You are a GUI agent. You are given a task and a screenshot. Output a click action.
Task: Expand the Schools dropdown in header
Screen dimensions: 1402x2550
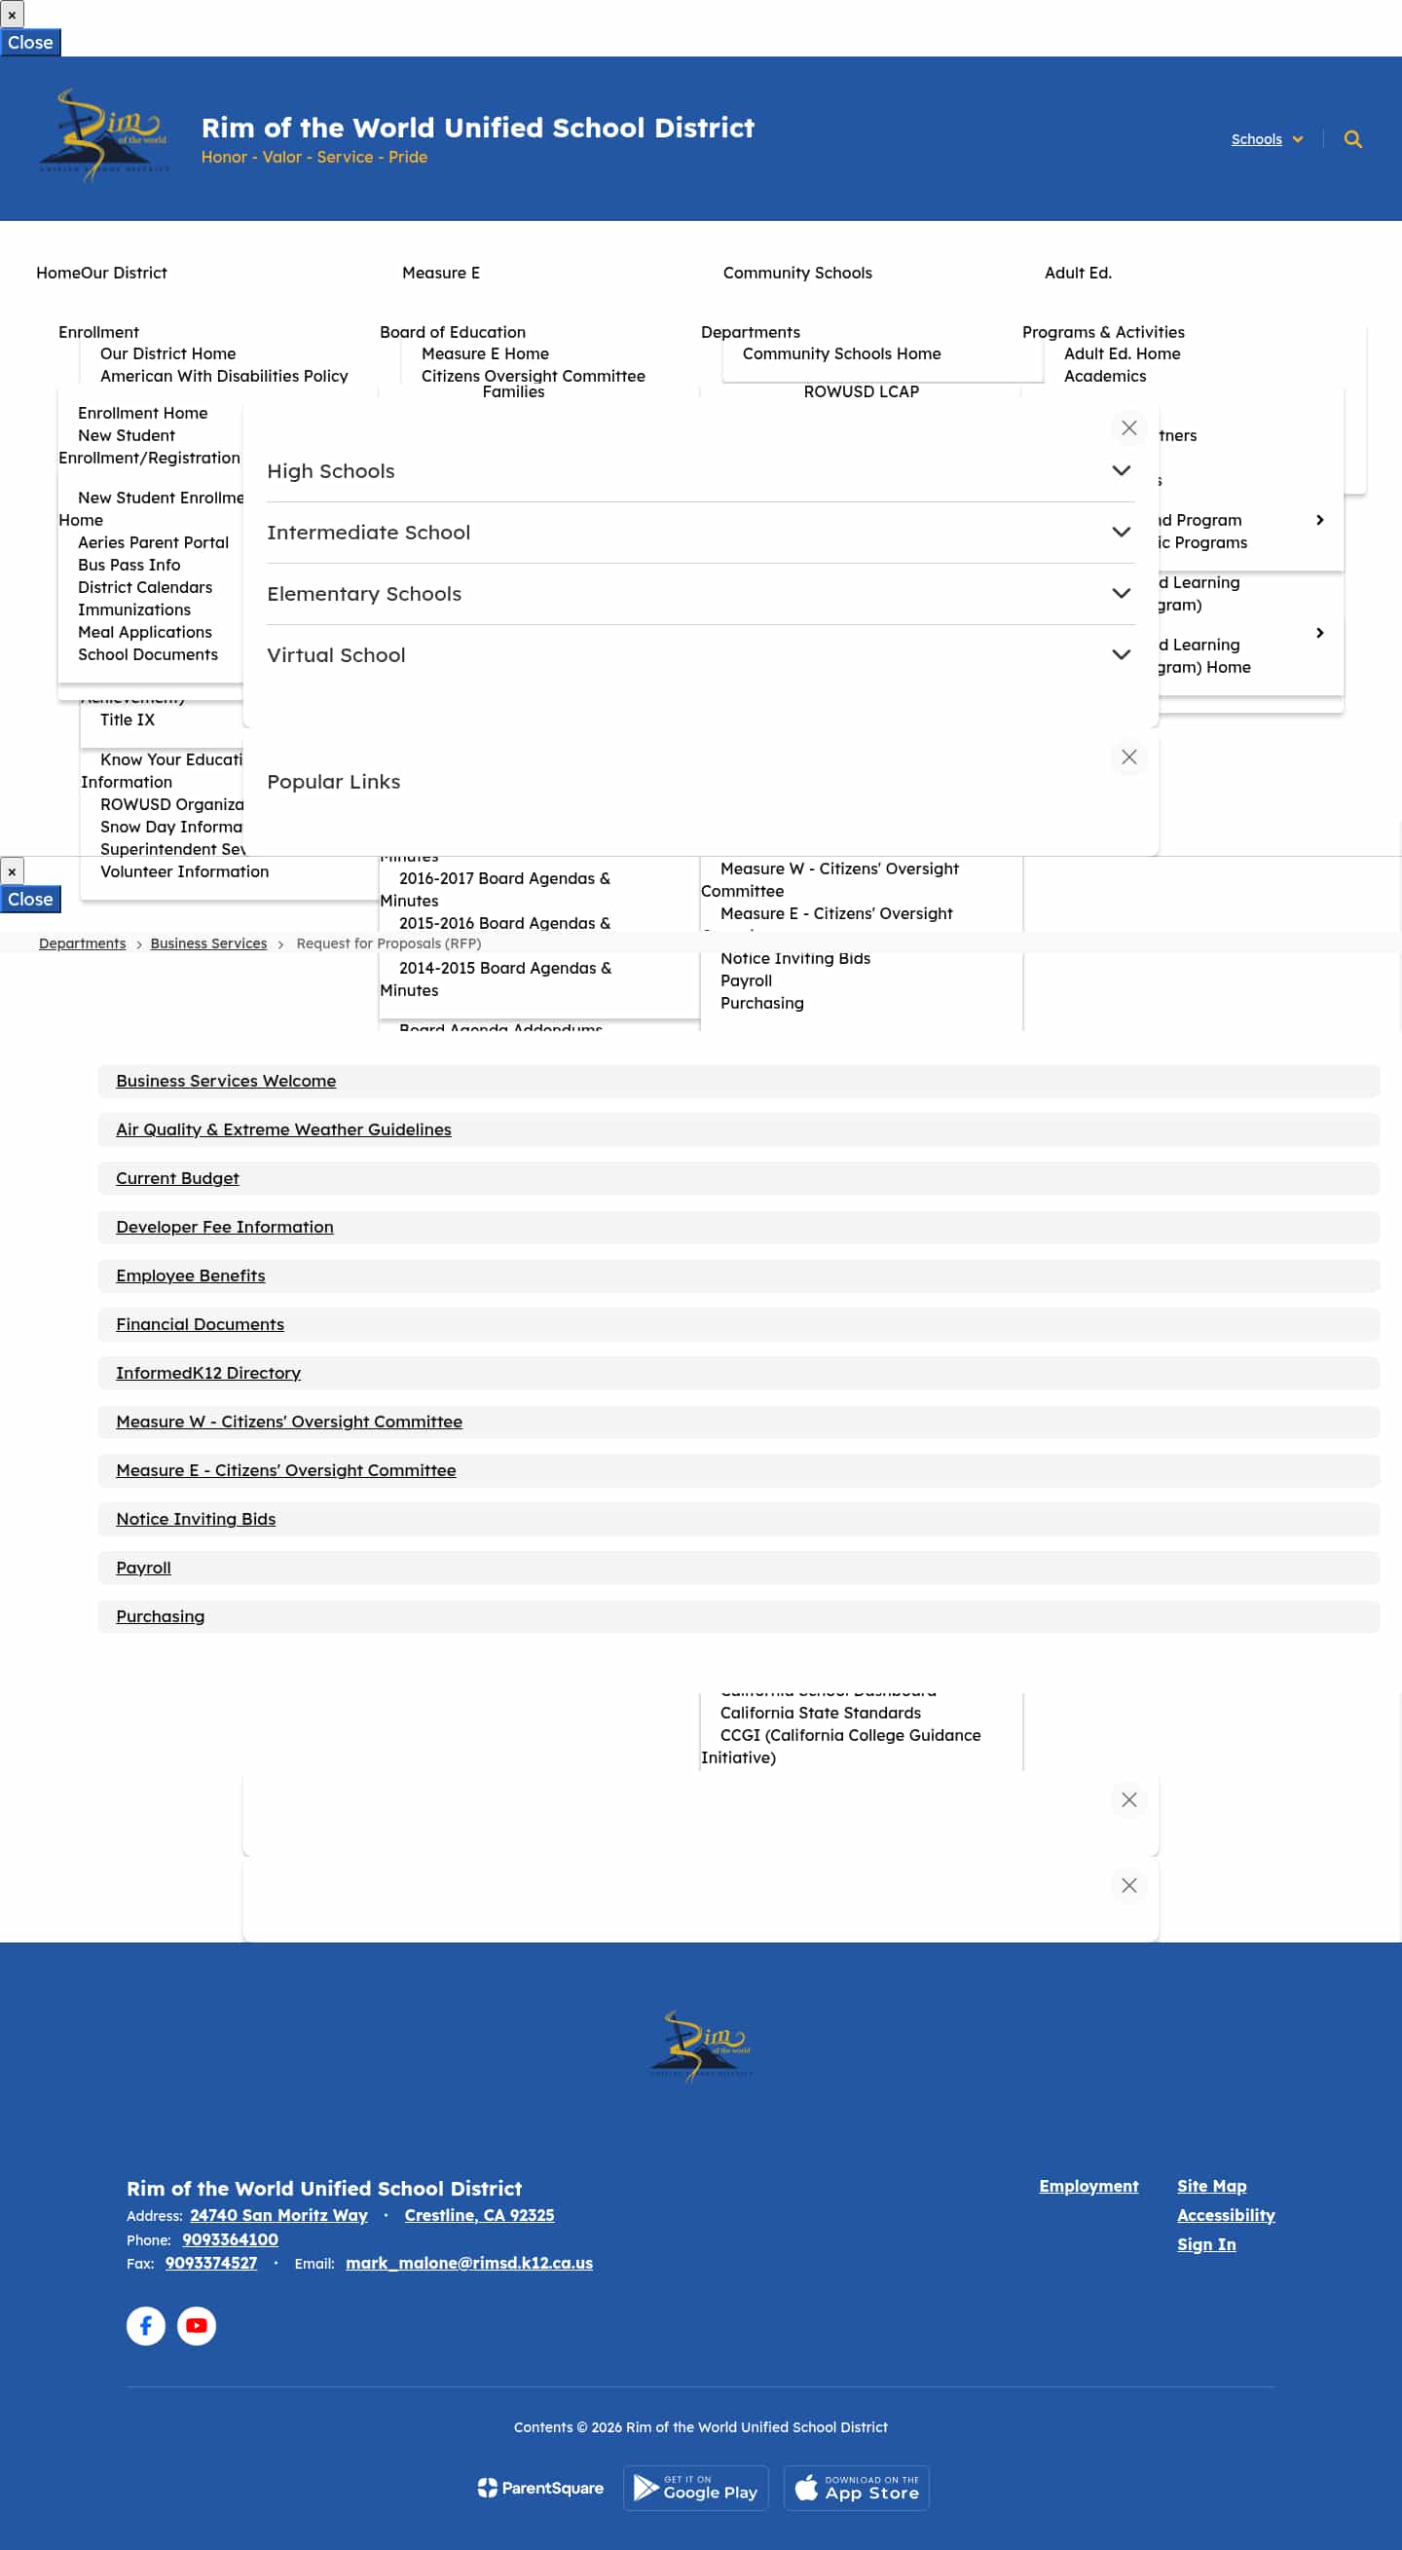point(1267,139)
